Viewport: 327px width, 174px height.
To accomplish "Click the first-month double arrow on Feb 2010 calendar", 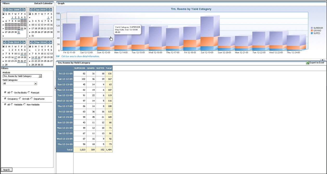I will [x=4, y=42].
